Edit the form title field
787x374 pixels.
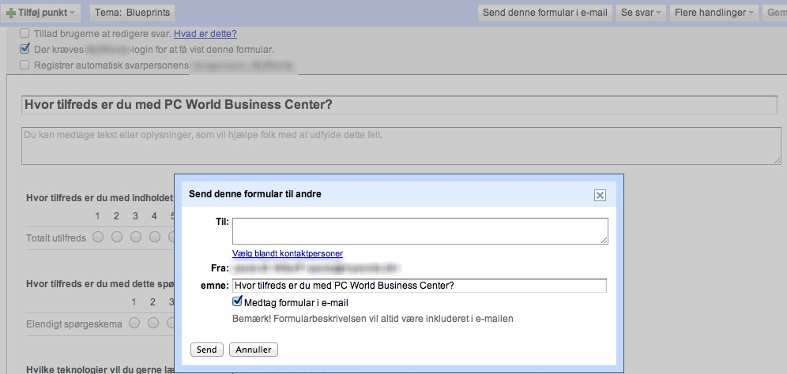pos(399,105)
